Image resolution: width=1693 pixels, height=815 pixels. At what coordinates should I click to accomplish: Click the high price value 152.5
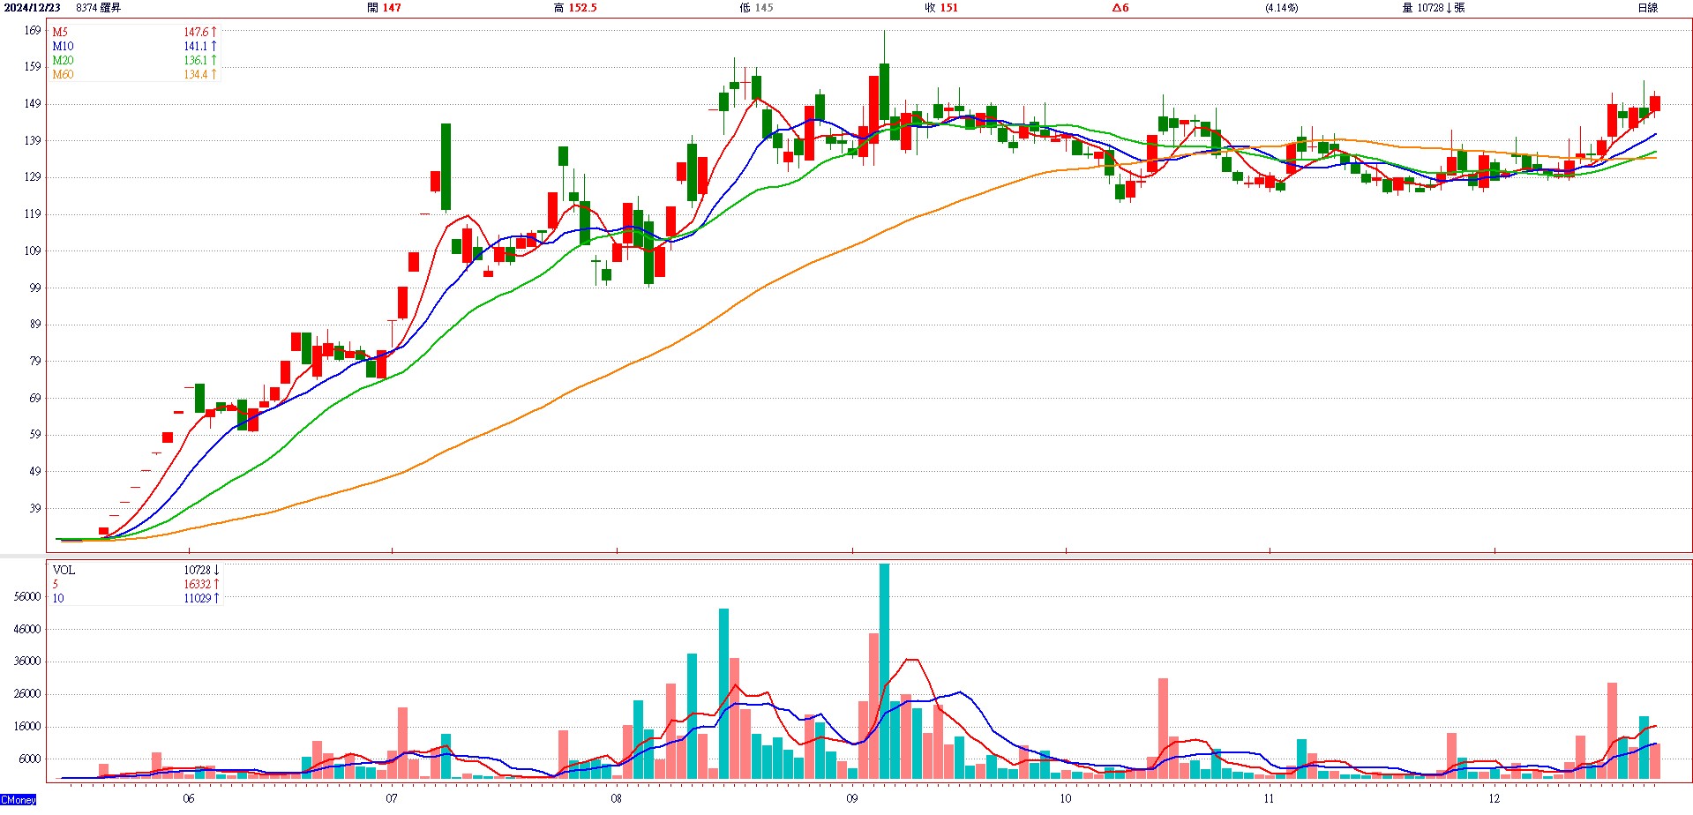(582, 8)
